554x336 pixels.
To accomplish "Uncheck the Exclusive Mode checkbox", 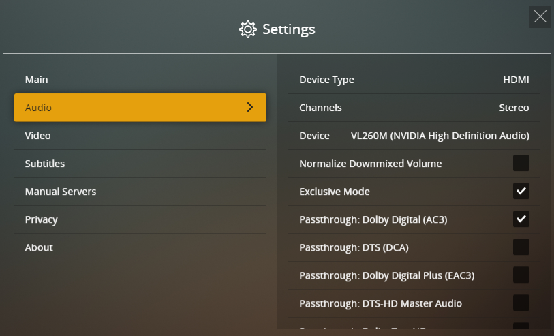I will 521,191.
